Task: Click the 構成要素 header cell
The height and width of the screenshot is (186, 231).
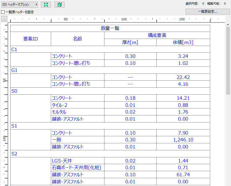Action: [x=157, y=35]
